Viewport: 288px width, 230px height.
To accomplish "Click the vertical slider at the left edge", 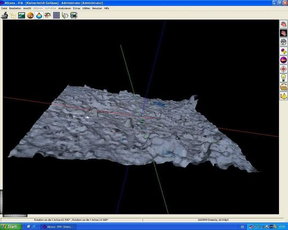I will [x=1, y=202].
